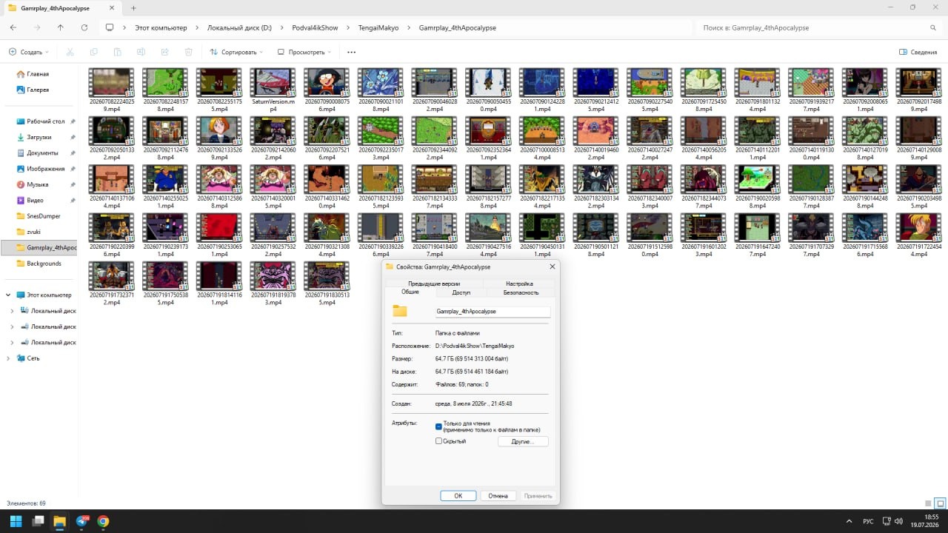Open the SnesDumper folder in sidebar
Image resolution: width=948 pixels, height=533 pixels.
click(43, 216)
